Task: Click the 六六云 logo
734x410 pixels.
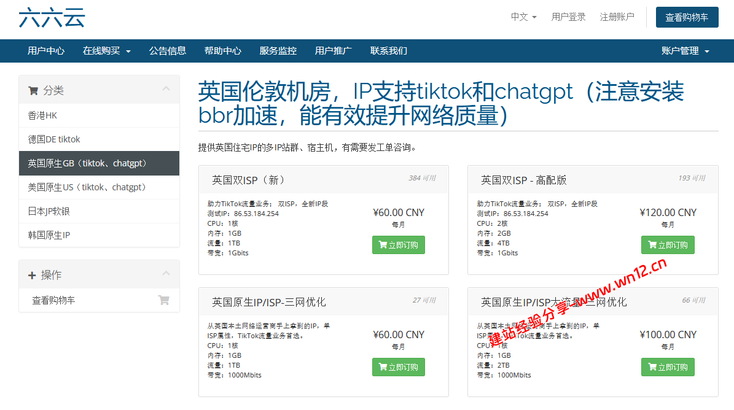Action: pyautogui.click(x=52, y=17)
